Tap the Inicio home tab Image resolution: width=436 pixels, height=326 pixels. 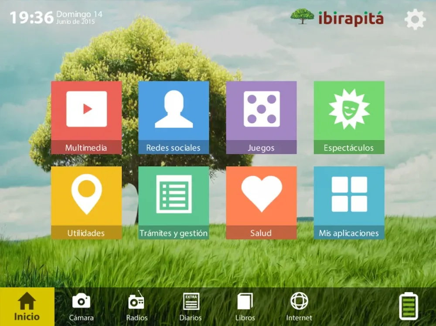click(27, 307)
